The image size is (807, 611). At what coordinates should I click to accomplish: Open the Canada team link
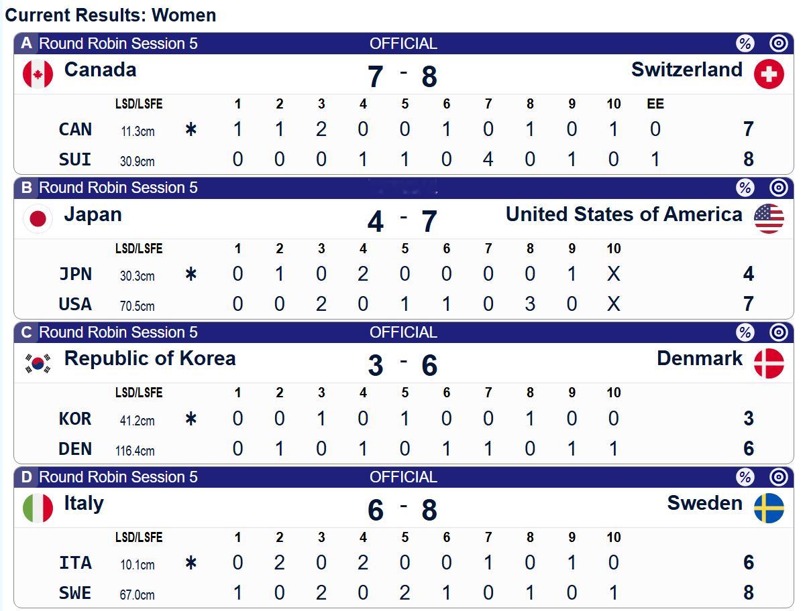click(100, 70)
